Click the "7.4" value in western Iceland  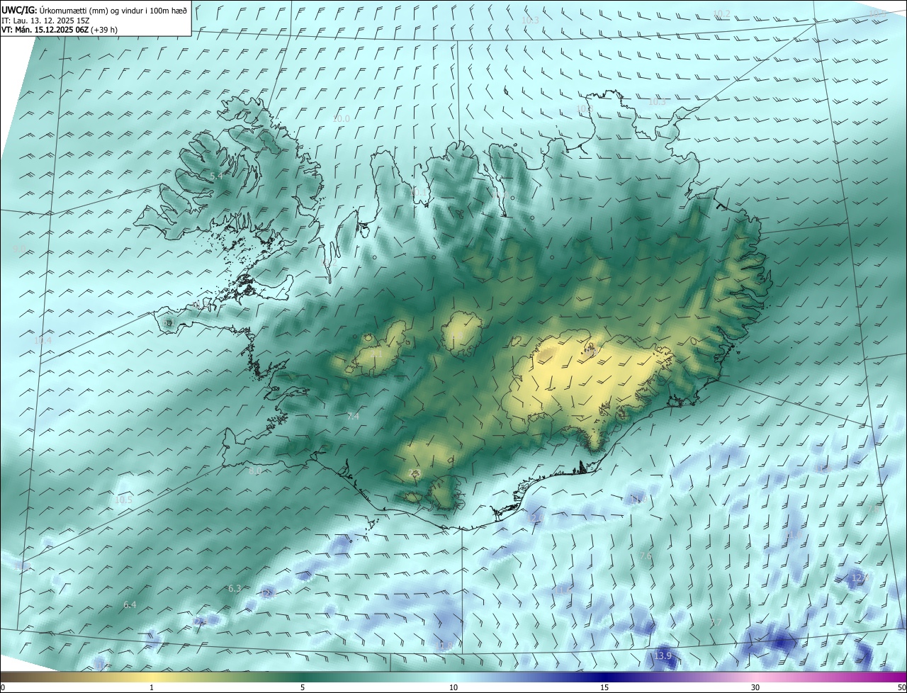click(353, 417)
